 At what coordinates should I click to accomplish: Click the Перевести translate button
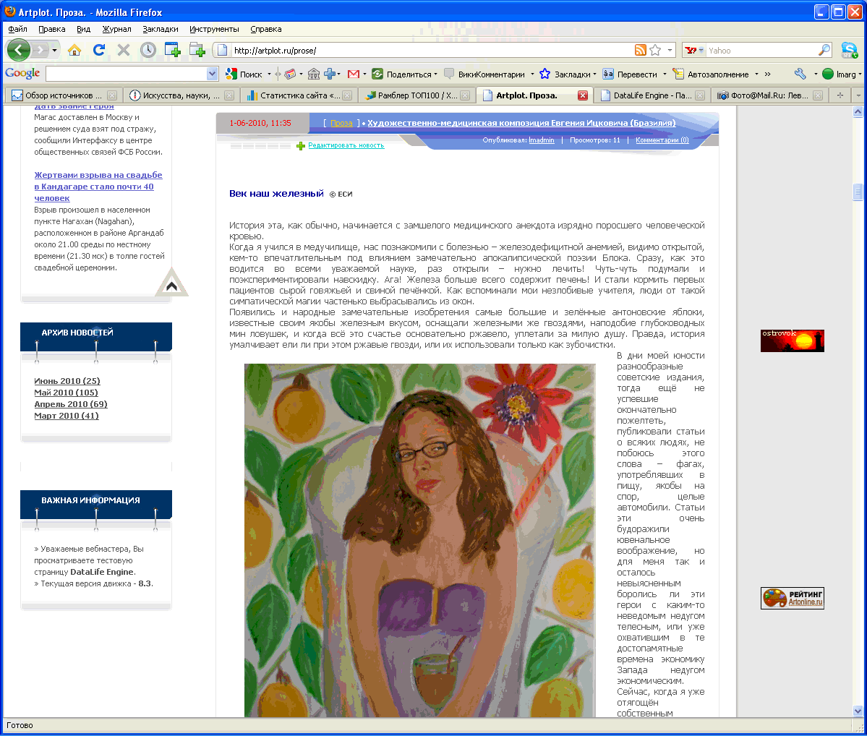(630, 74)
